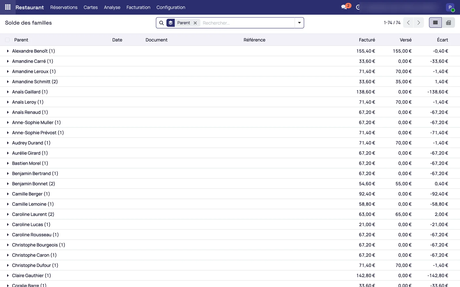Open the Cartes menu

pos(91,7)
